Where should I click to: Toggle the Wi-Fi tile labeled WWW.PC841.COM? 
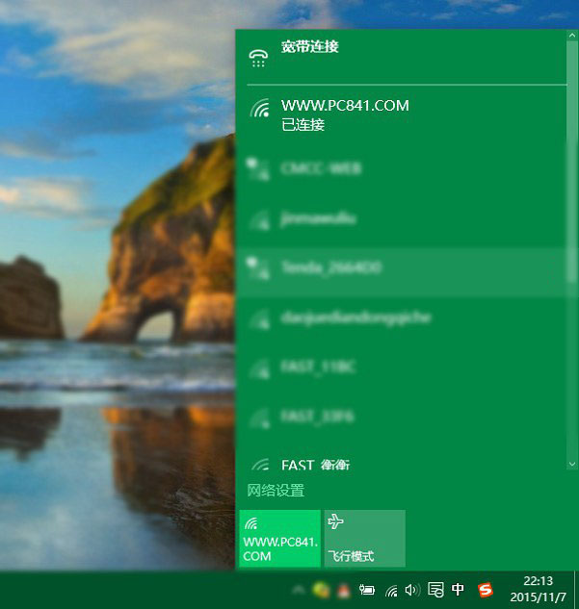coord(279,539)
